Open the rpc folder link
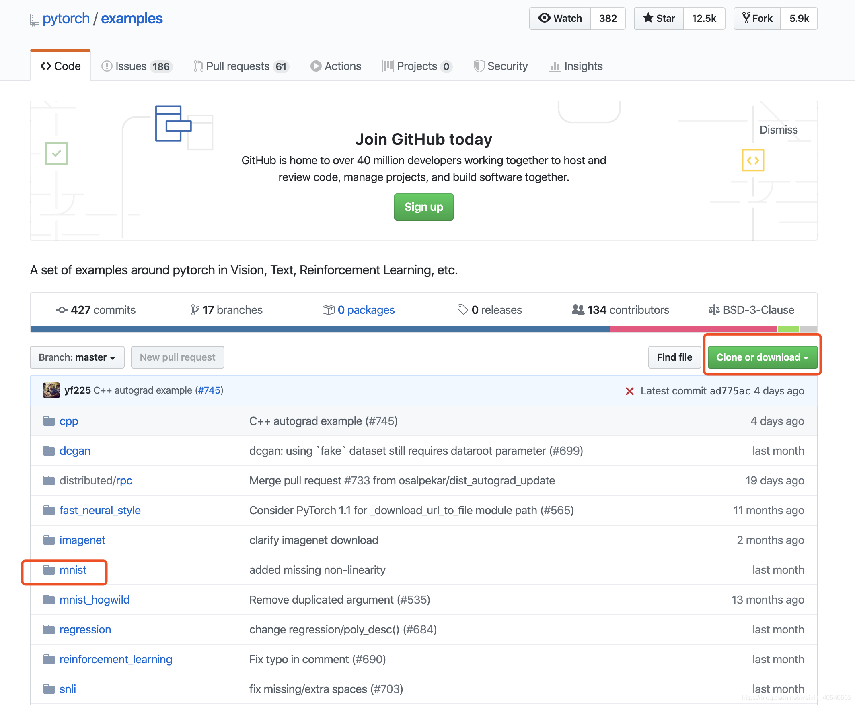The width and height of the screenshot is (855, 705). (124, 480)
